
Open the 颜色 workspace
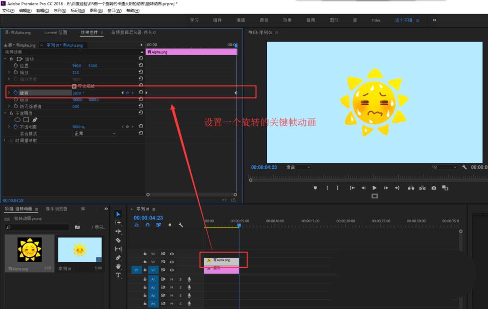[x=264, y=20]
